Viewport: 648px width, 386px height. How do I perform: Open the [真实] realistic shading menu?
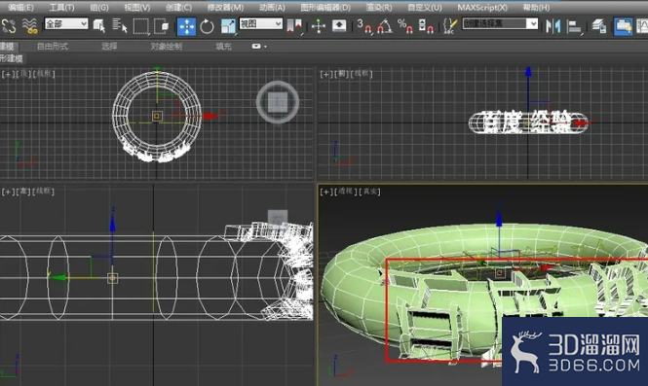click(x=370, y=192)
